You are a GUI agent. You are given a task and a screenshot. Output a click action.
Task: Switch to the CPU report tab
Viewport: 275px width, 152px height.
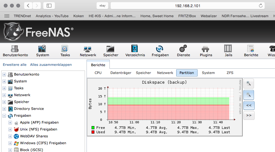[98, 73]
